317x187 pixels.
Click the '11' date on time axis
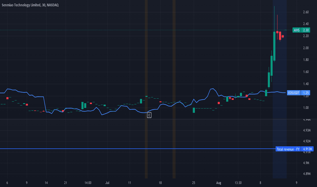coord(130,183)
